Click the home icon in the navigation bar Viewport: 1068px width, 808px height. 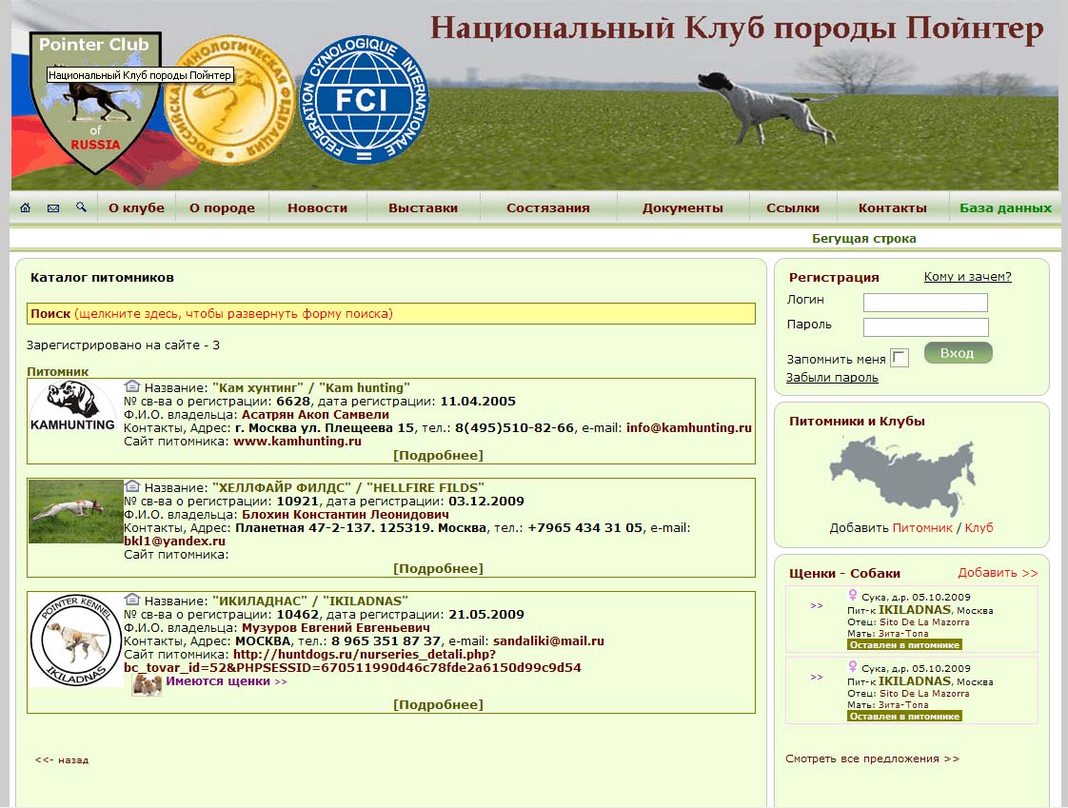click(25, 206)
